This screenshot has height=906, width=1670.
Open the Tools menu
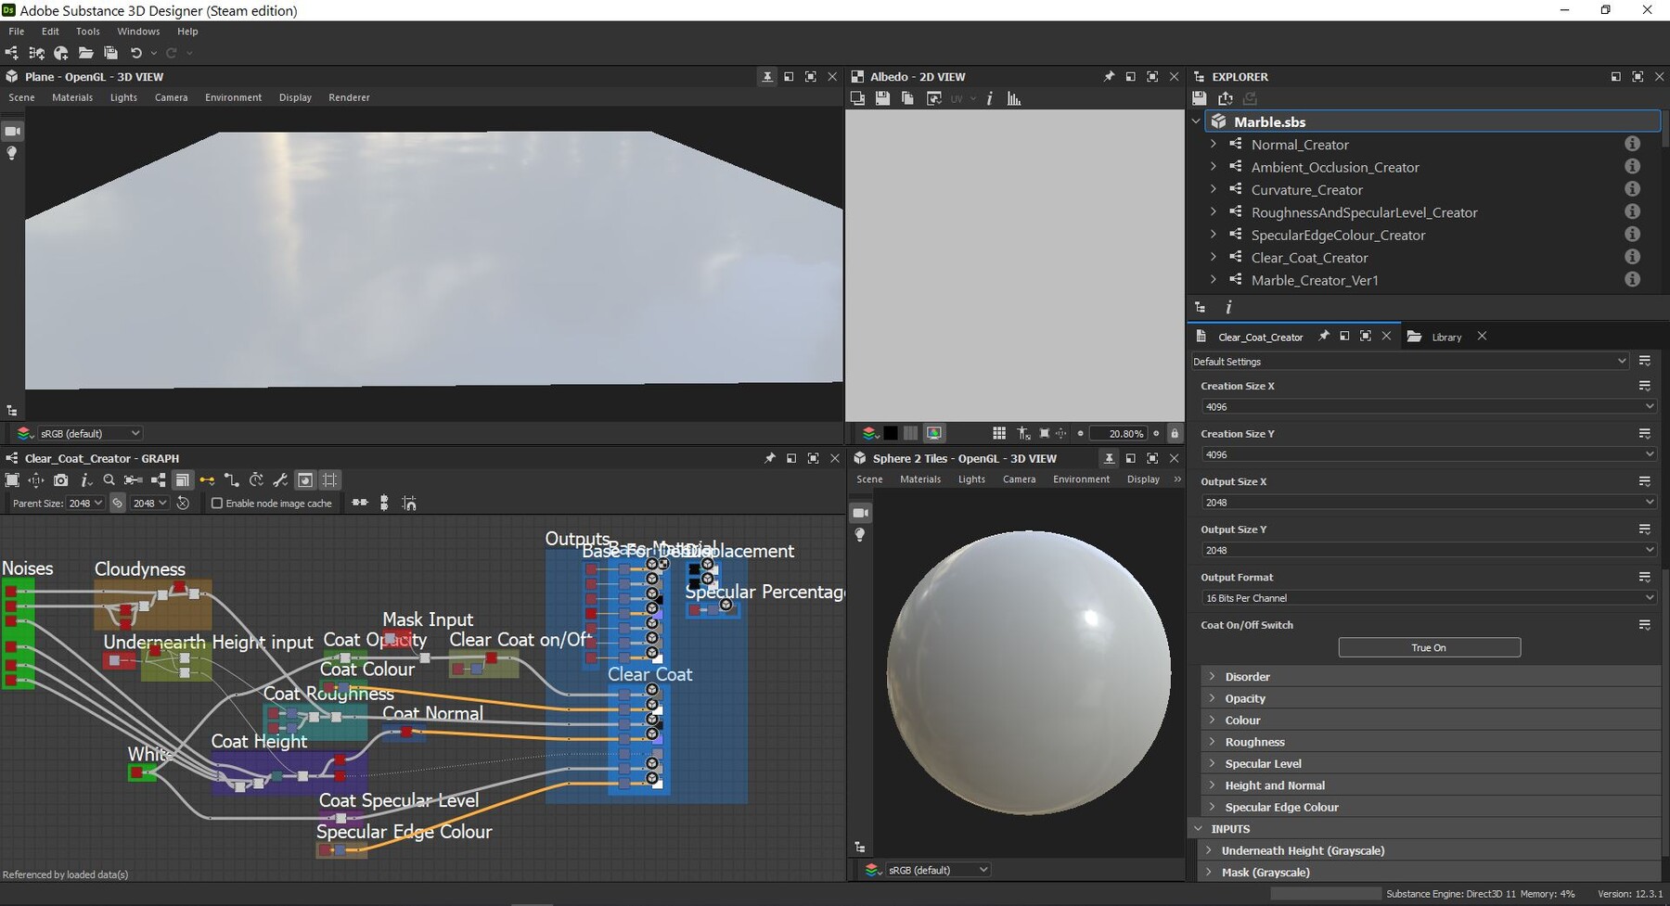[87, 31]
